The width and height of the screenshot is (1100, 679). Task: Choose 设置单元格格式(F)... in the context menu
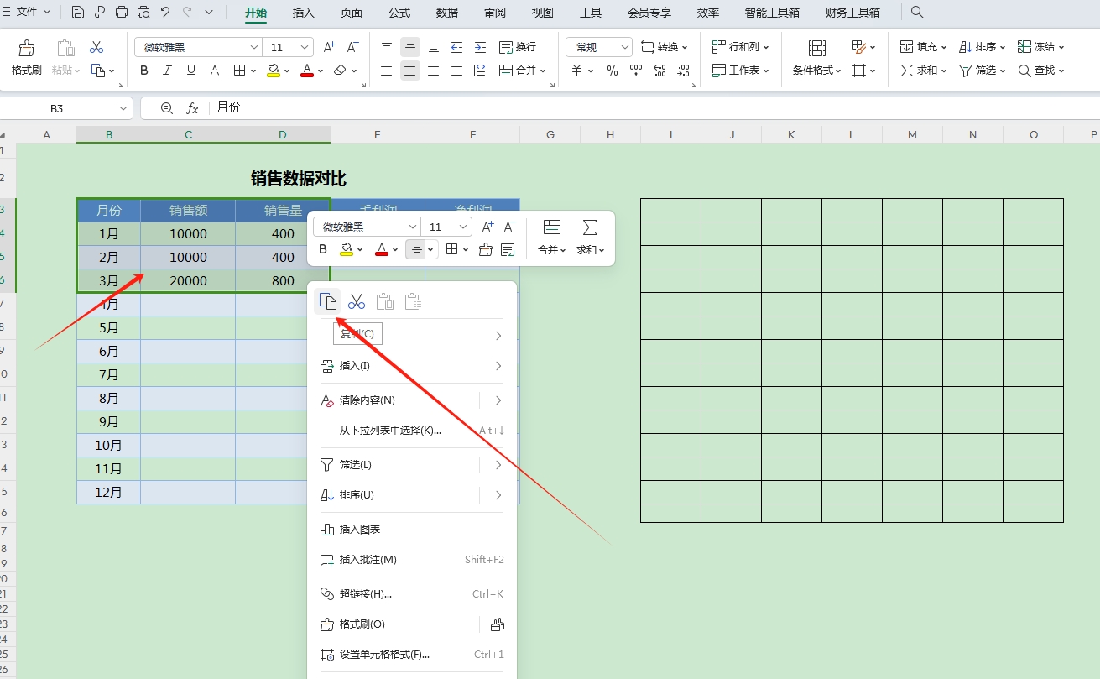(412, 655)
